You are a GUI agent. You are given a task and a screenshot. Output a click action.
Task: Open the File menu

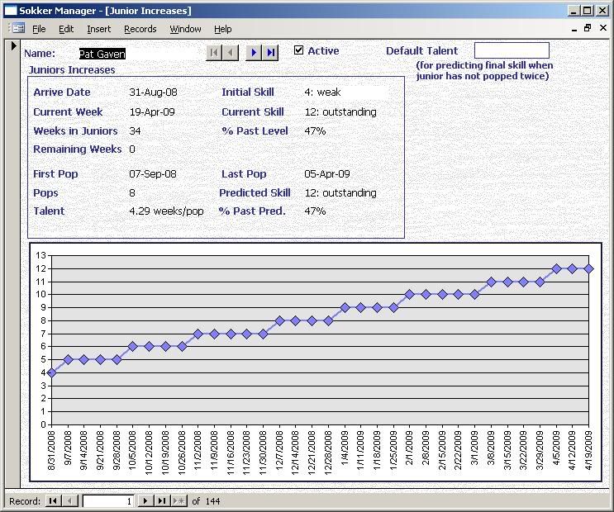click(39, 29)
